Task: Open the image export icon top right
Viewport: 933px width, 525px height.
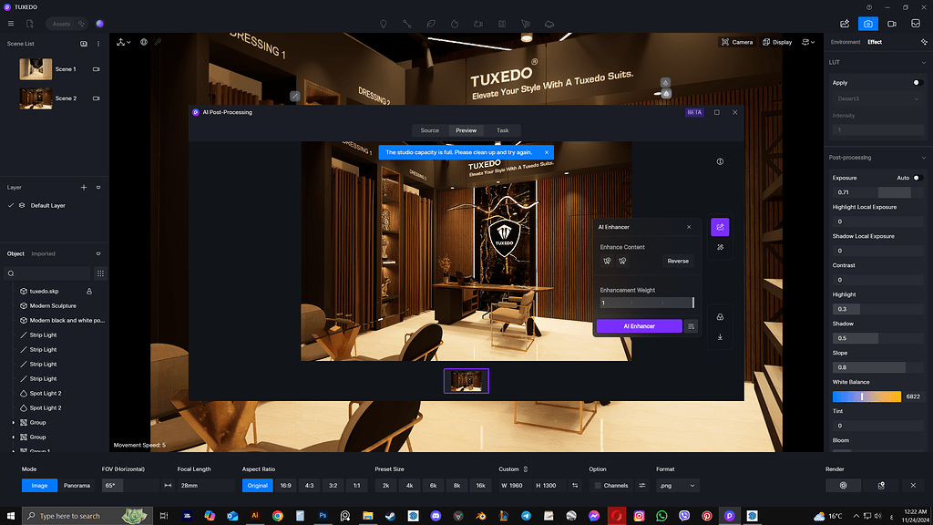Action: [845, 24]
